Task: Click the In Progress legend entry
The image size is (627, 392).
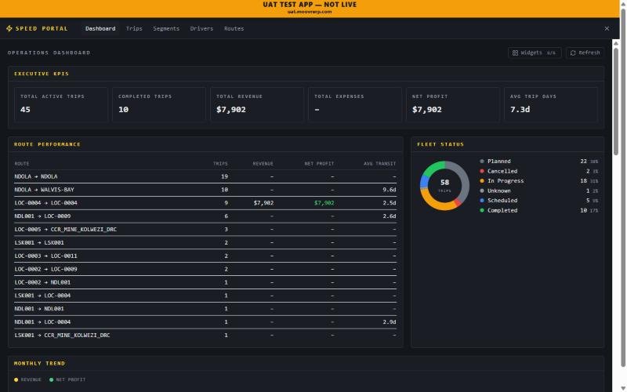Action: pyautogui.click(x=538, y=181)
